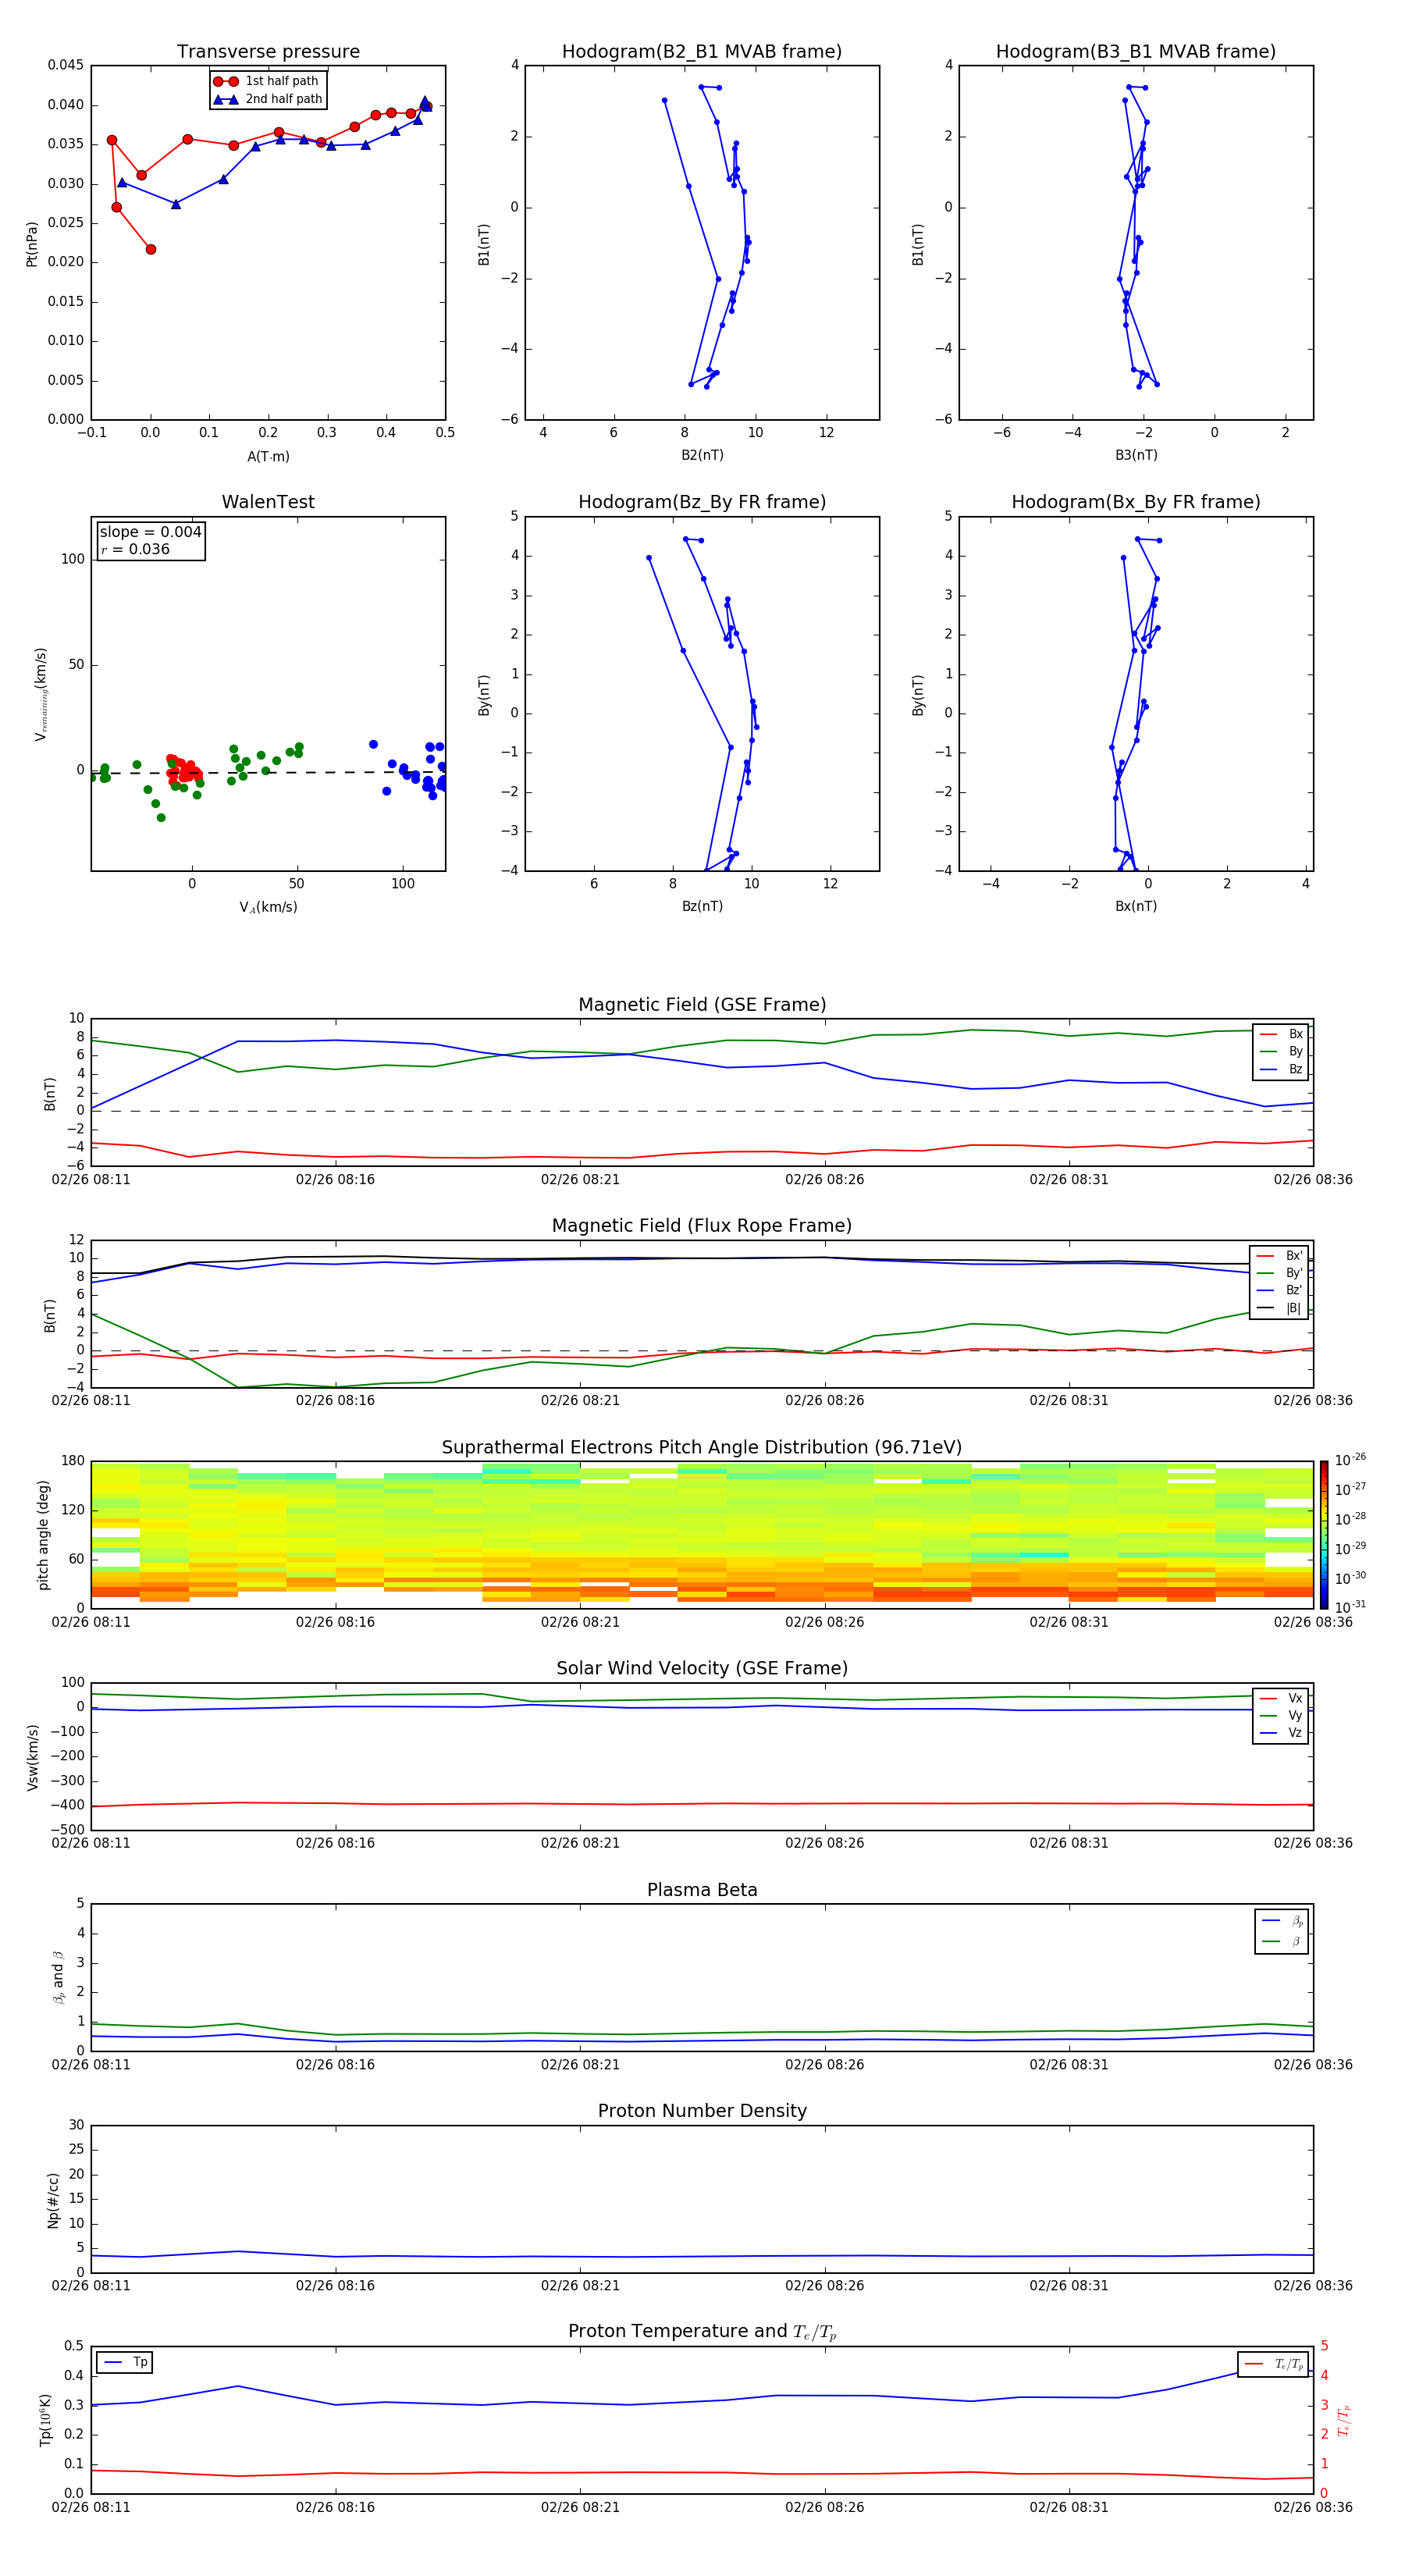This screenshot has height=2576, width=1405.
Task: Click the "Proton Number Density" title
Action: tap(702, 2111)
